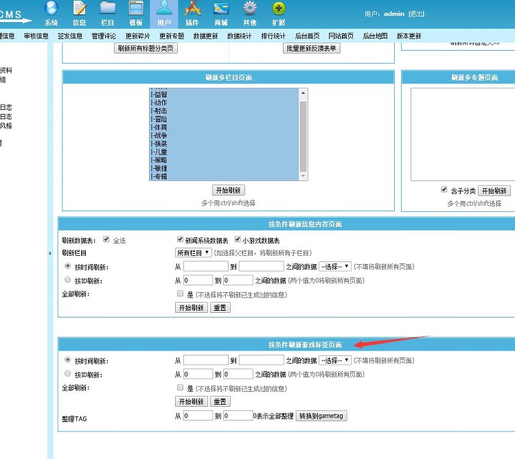
Task: Select 按ID刷新 radio in the 信息内容页面 section
Action: pyautogui.click(x=68, y=279)
